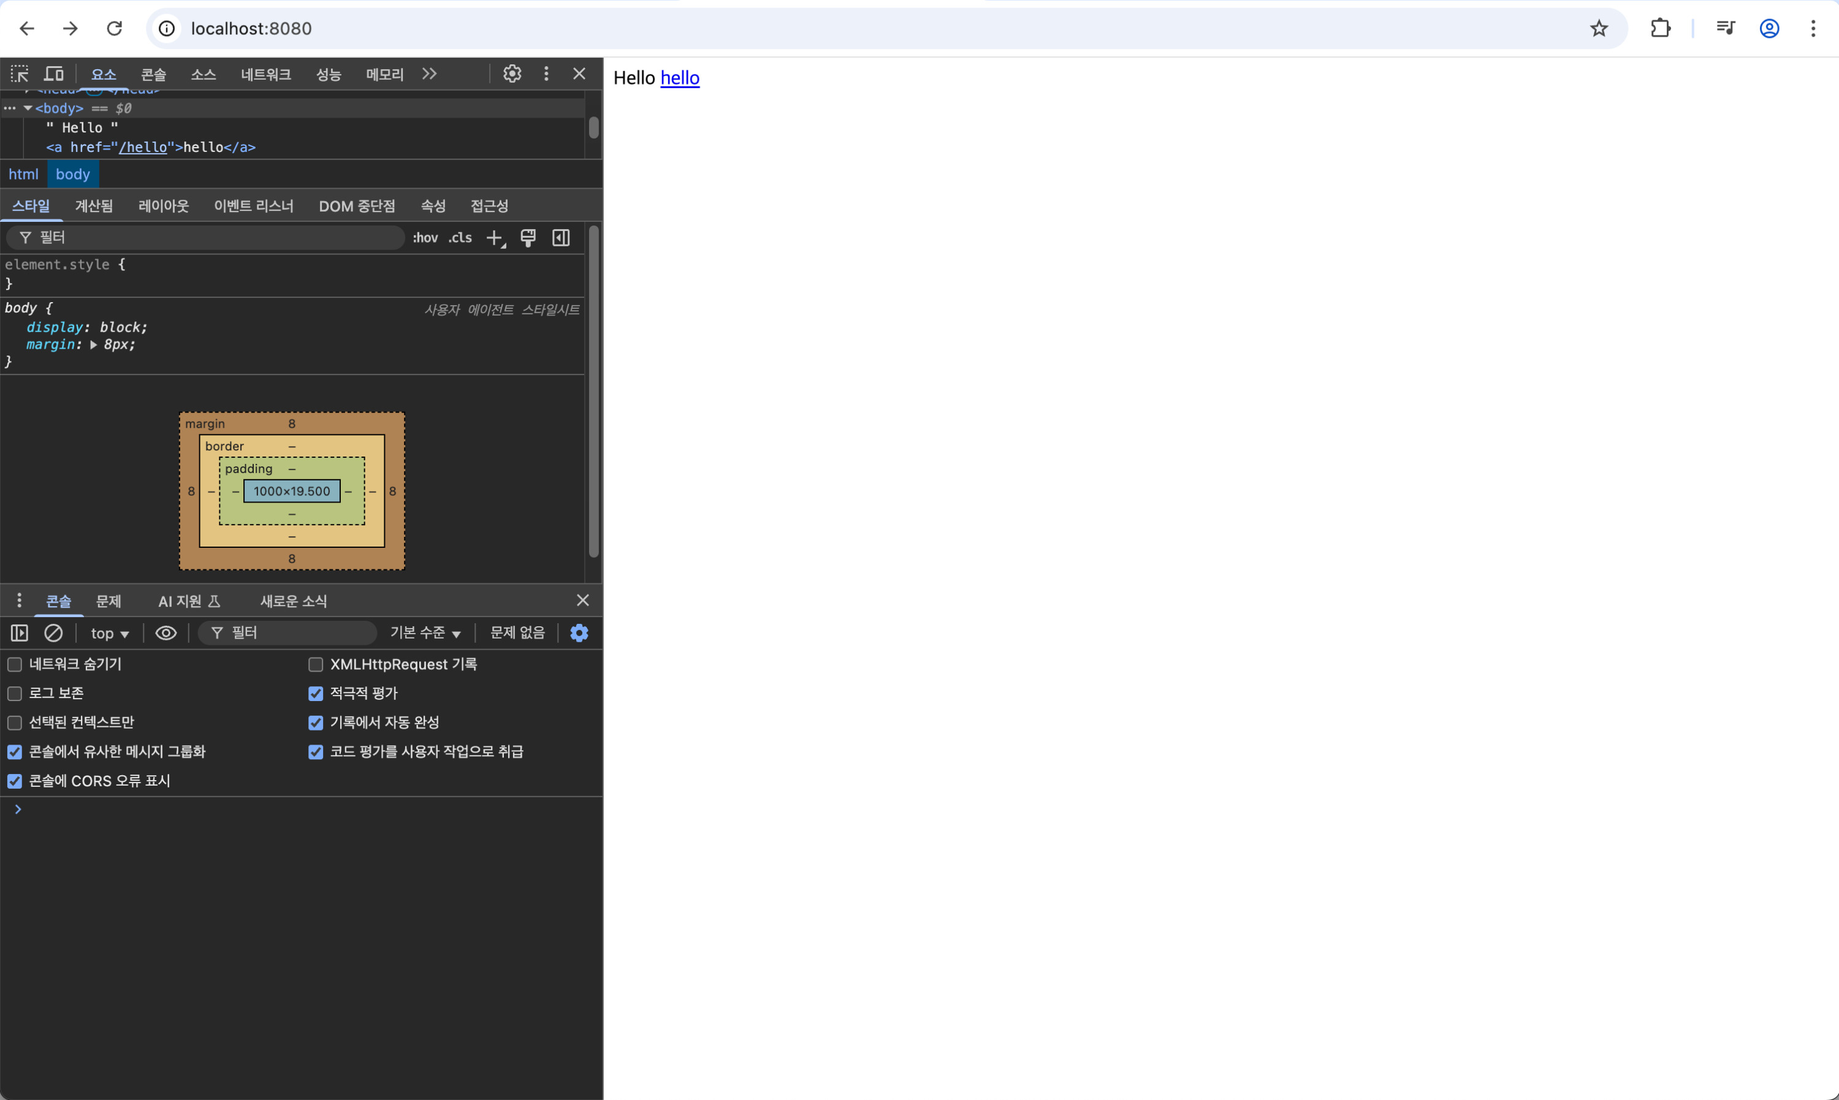1839x1100 pixels.
Task: Uncheck '코드 평가를 사용자 작업으로 취급'
Action: click(316, 752)
